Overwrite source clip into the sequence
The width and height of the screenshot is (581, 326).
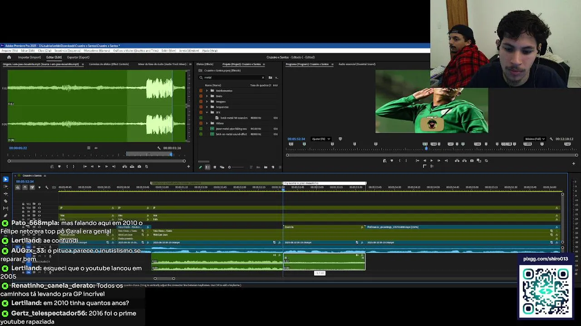(132, 166)
